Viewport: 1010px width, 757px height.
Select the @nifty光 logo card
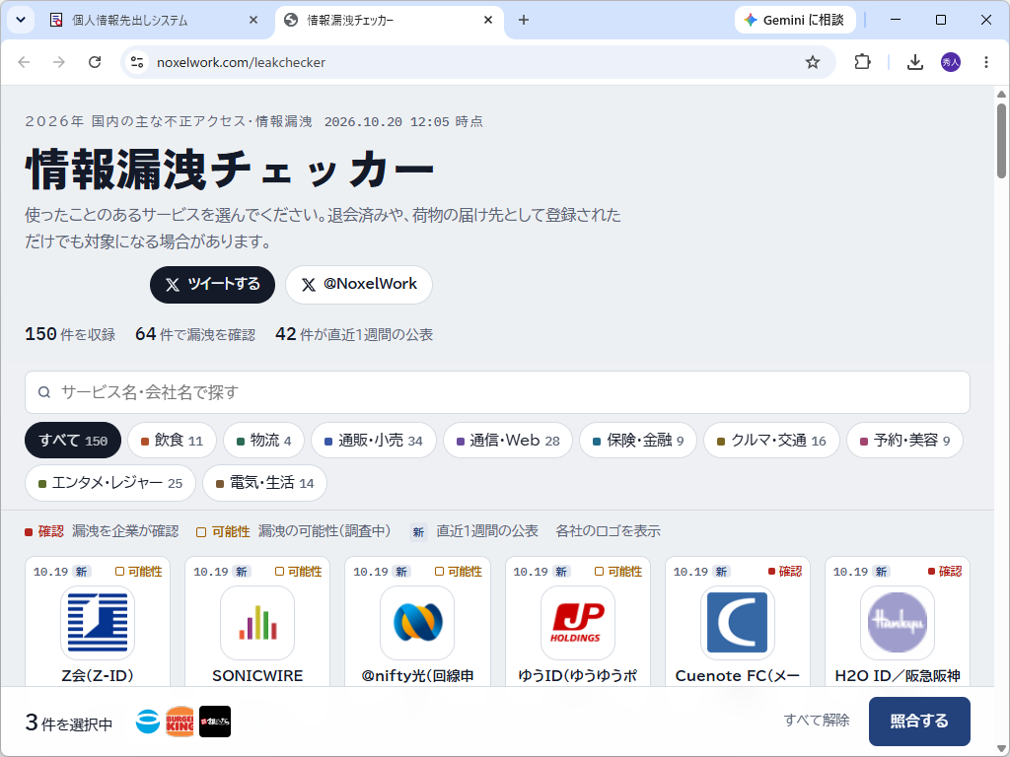417,623
